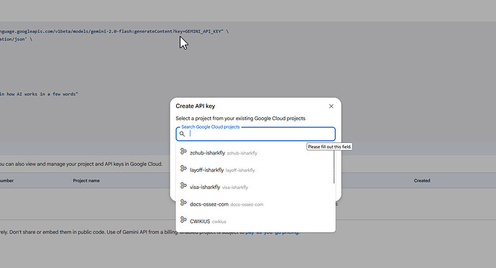Click the 'Please fill out this field' tooltip
The width and height of the screenshot is (496, 268).
point(329,147)
